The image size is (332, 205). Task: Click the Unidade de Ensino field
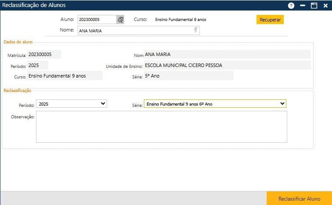click(227, 65)
